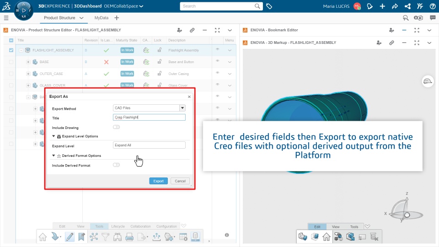Click the Cancel button in Export As dialog
Viewport: 439px width, 247px height.
pyautogui.click(x=180, y=181)
